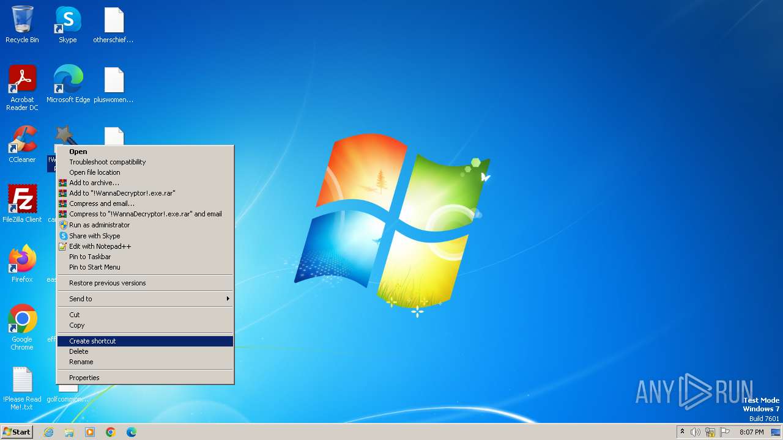Select Create shortcut menu entry
The width and height of the screenshot is (783, 440).
[145, 341]
